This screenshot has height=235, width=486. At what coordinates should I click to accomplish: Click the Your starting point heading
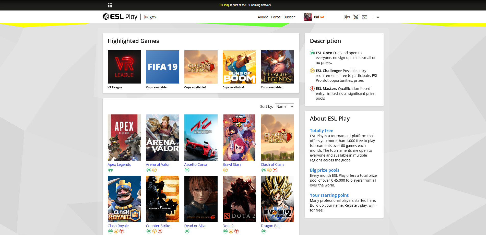(x=329, y=195)
